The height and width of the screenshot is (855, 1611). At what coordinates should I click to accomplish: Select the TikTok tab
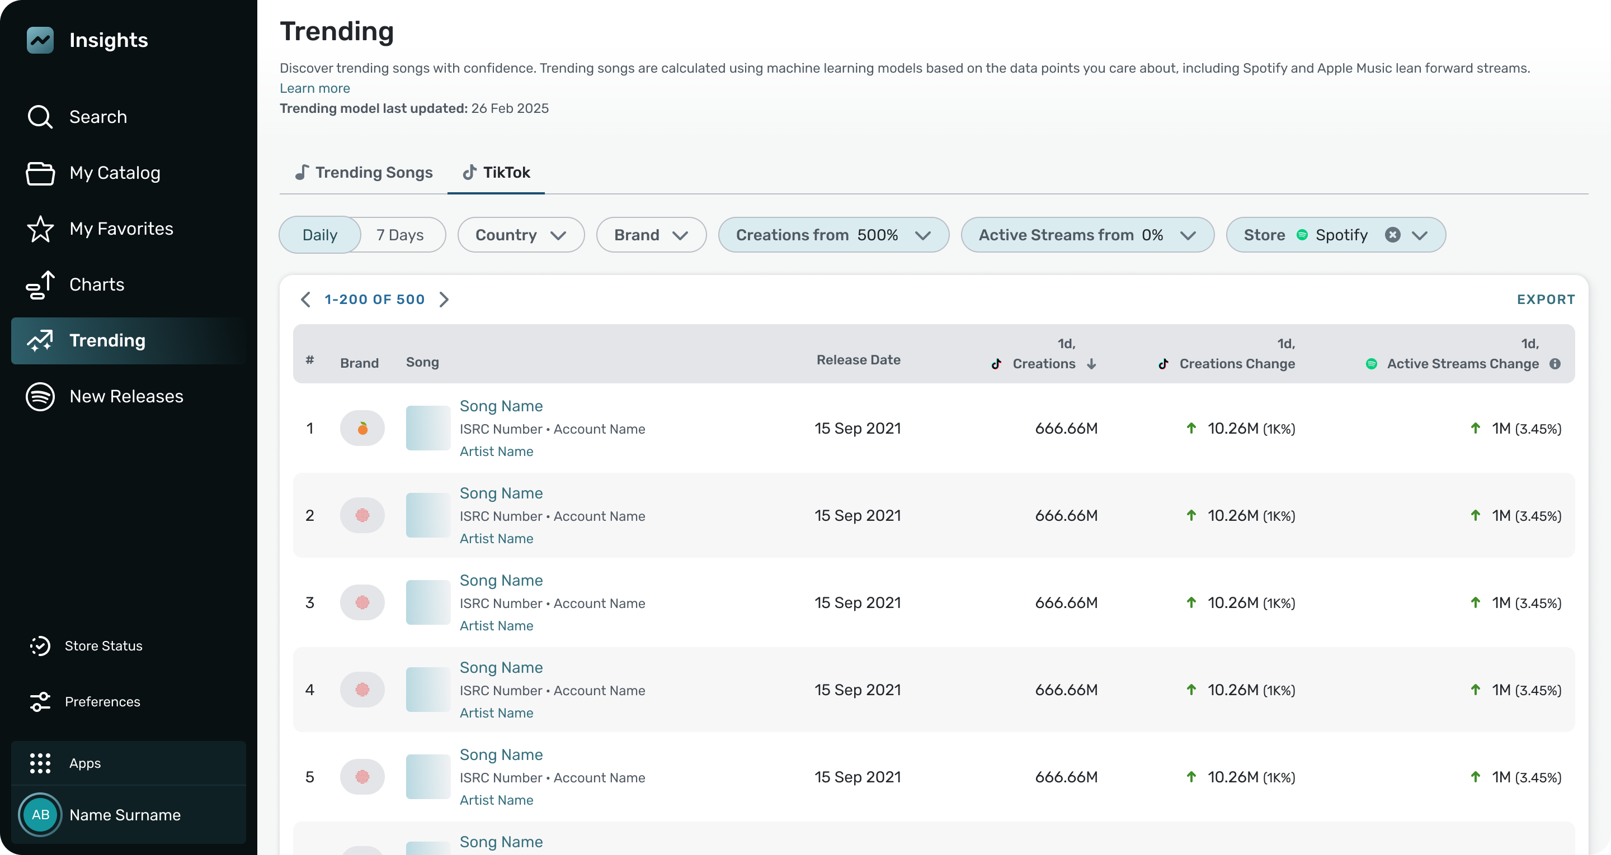pyautogui.click(x=496, y=173)
